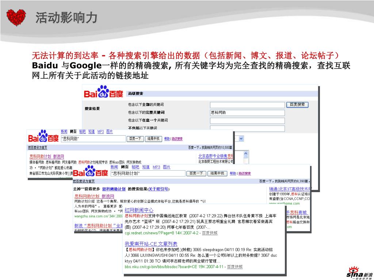
Task: Open 贴吧 tab above "思科网助计划" search box
Action: 135,167
